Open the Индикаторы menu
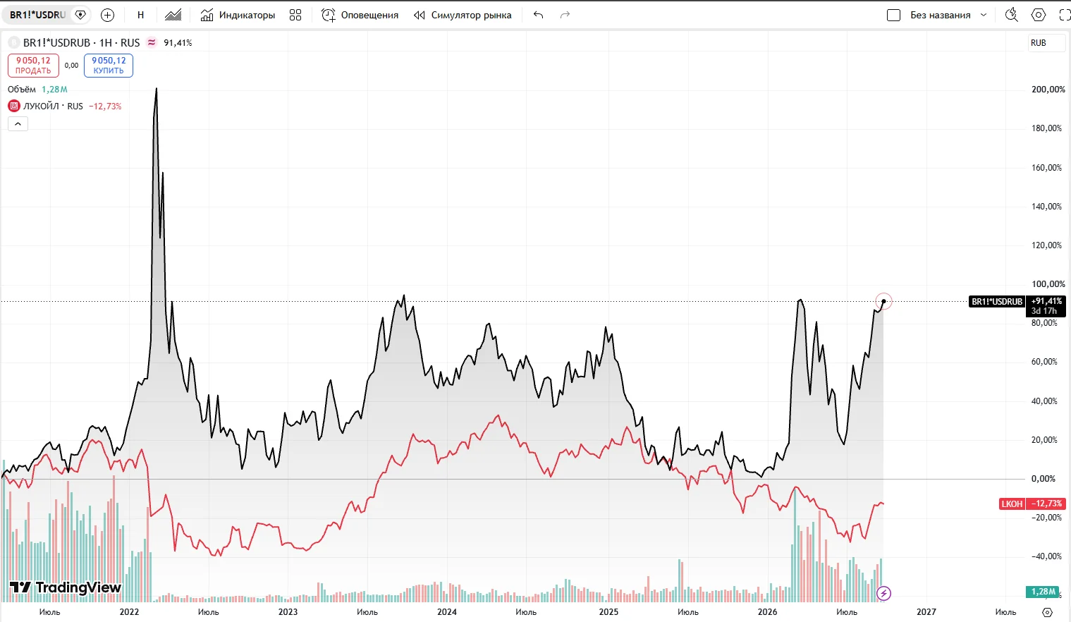This screenshot has height=622, width=1071. click(x=238, y=15)
